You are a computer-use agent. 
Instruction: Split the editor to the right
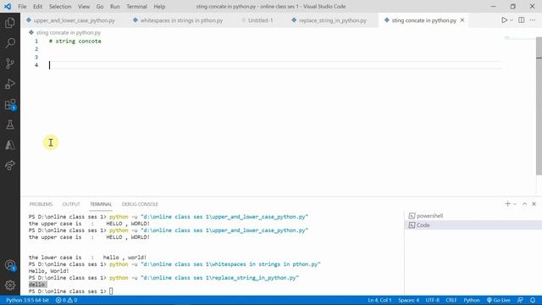[522, 20]
